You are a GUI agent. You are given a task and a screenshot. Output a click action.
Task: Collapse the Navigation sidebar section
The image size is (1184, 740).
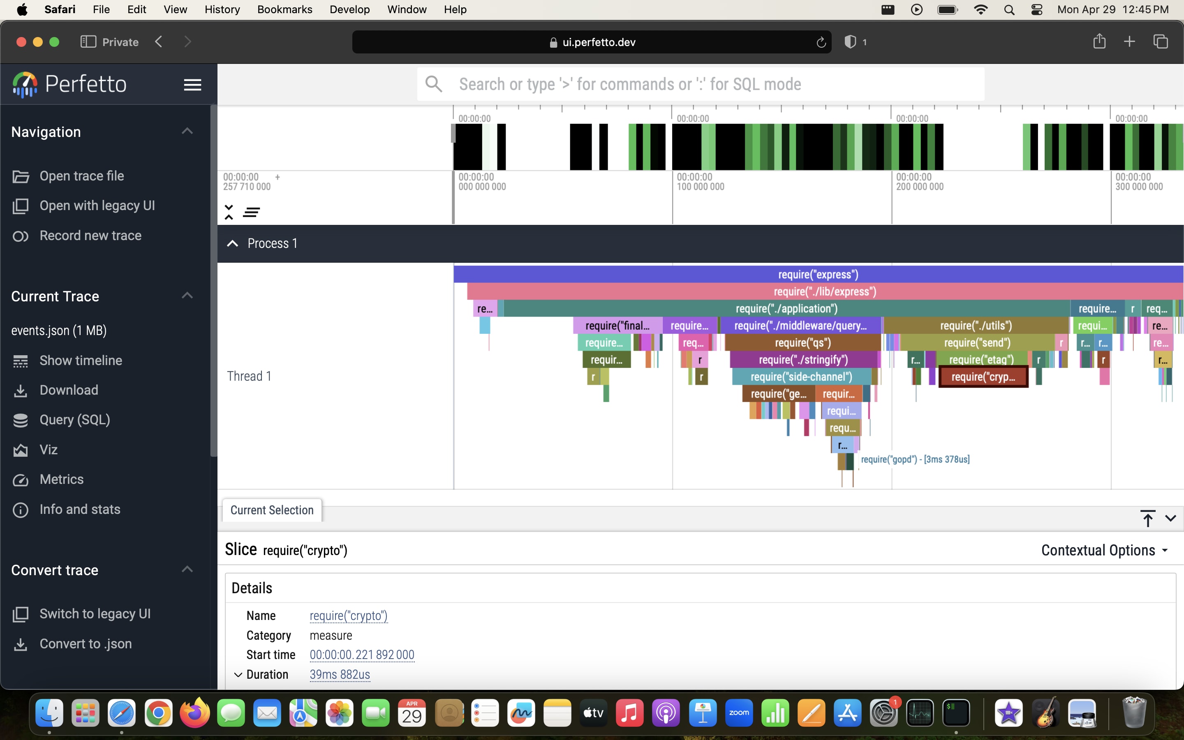[x=187, y=131]
